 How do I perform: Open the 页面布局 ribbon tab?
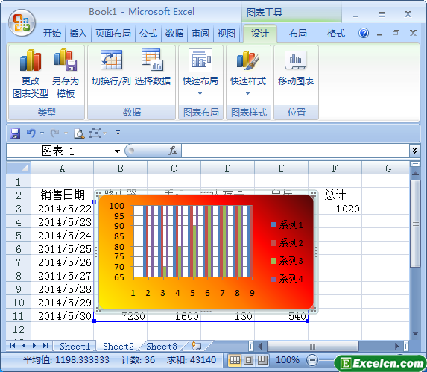tap(113, 34)
